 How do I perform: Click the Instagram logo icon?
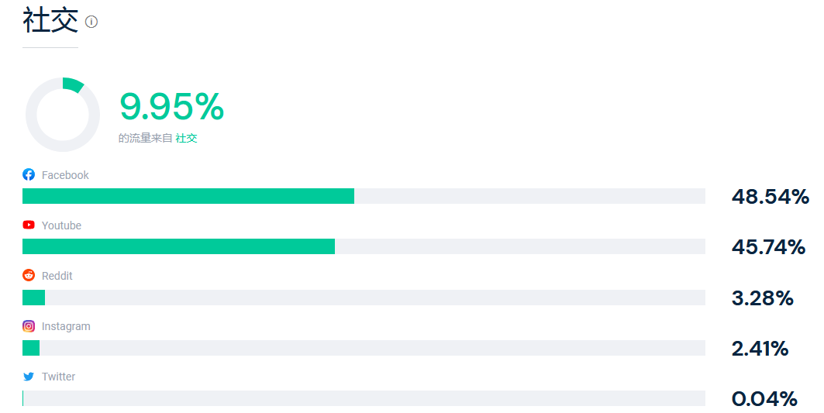tap(29, 326)
